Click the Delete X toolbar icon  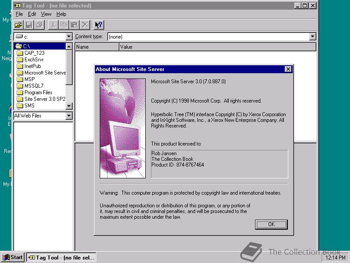[x=85, y=25]
